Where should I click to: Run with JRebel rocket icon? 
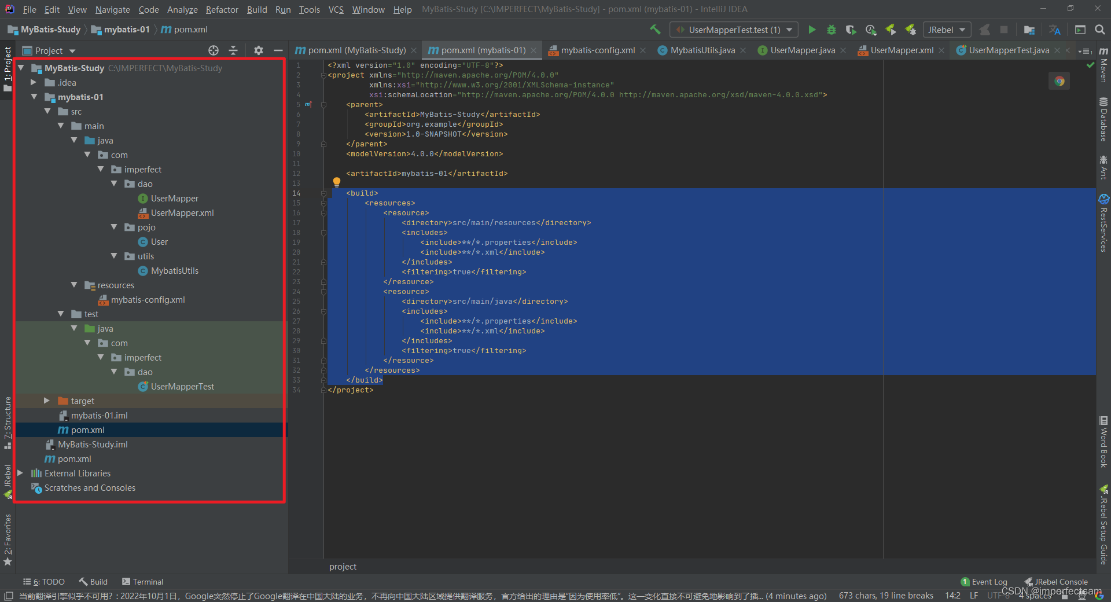(x=891, y=30)
